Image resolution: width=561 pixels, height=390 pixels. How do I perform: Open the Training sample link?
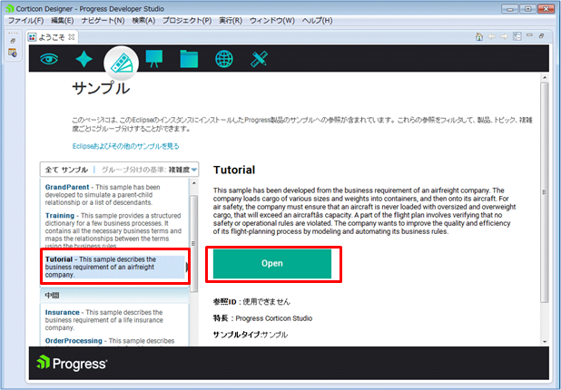pos(59,216)
